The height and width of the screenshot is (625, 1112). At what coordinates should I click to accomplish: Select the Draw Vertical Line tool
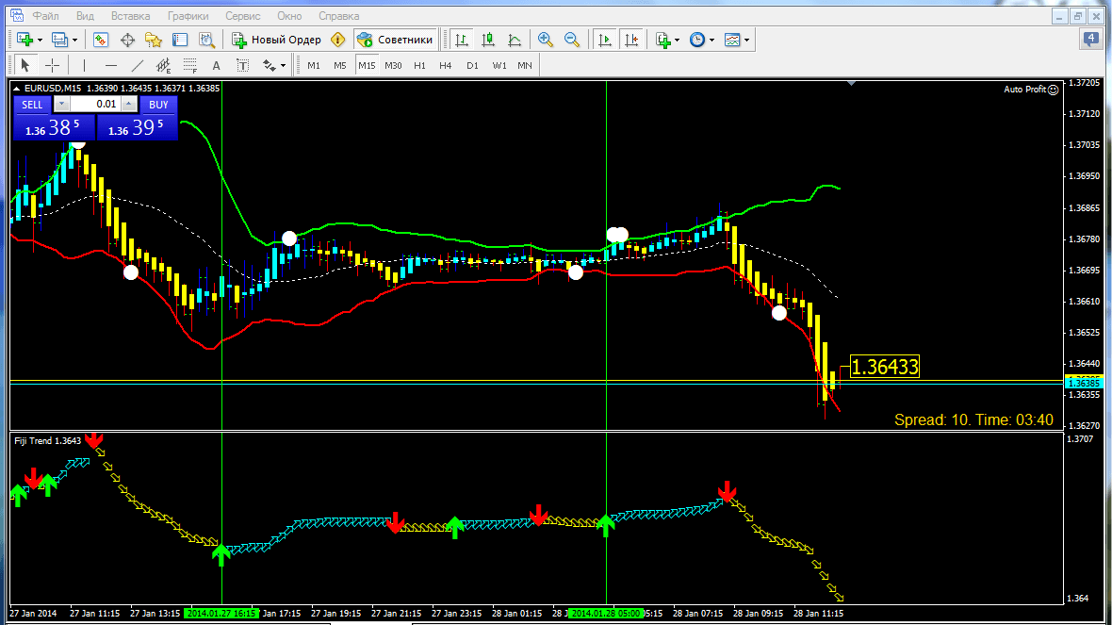click(x=84, y=64)
